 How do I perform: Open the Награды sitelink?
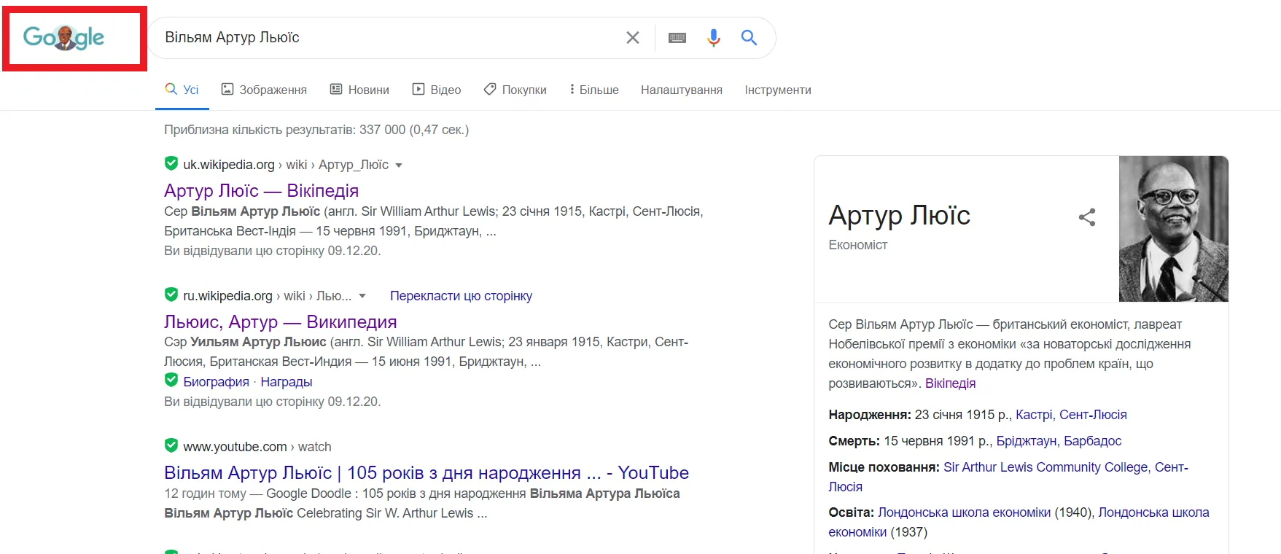pyautogui.click(x=287, y=382)
